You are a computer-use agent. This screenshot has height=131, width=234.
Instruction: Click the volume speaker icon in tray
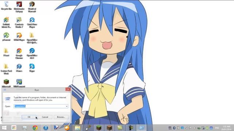tap(195, 128)
